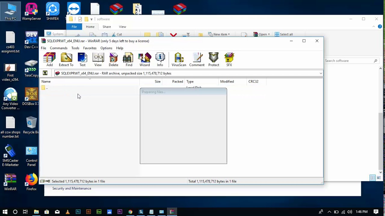Show archive Info in WinRAR
This screenshot has width=385, height=216.
160,59
